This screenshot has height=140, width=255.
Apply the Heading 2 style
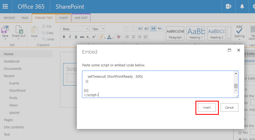(x=216, y=33)
